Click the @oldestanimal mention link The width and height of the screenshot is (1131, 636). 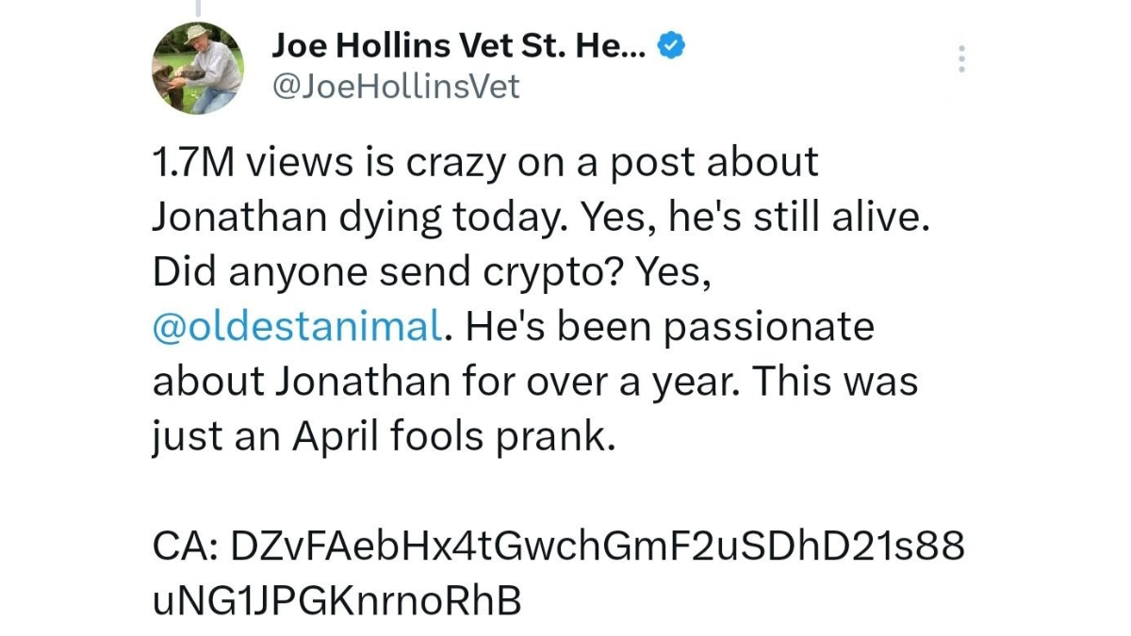[294, 326]
